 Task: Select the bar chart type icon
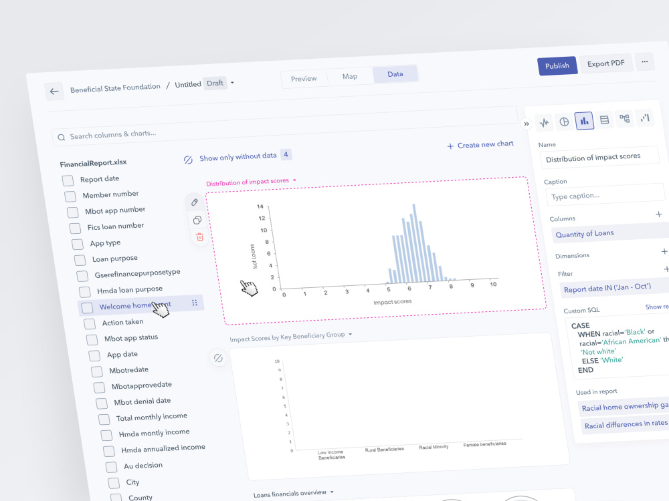tap(584, 121)
